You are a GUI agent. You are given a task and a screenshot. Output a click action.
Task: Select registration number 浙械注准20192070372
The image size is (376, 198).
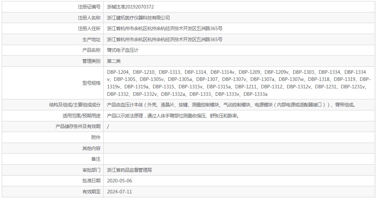(130, 7)
